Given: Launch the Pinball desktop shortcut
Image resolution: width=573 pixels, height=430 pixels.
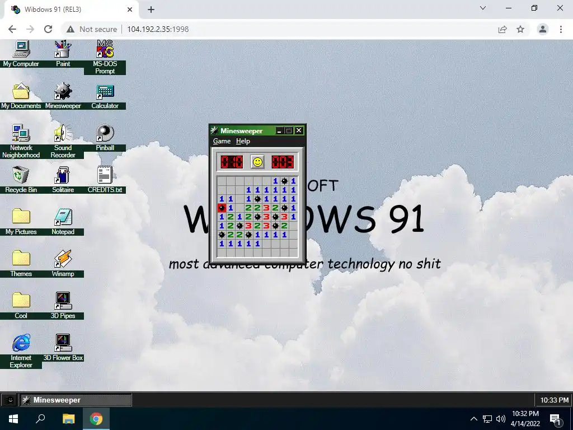Looking at the screenshot, I should pyautogui.click(x=105, y=138).
